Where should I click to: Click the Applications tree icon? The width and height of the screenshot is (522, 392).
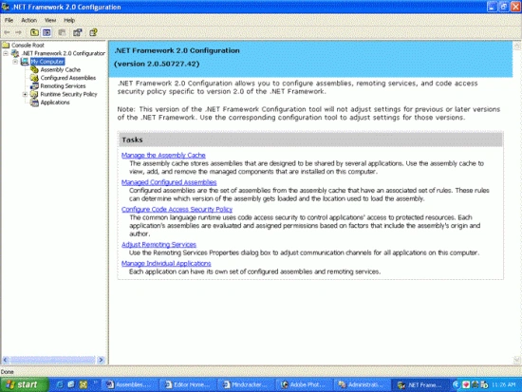(34, 103)
